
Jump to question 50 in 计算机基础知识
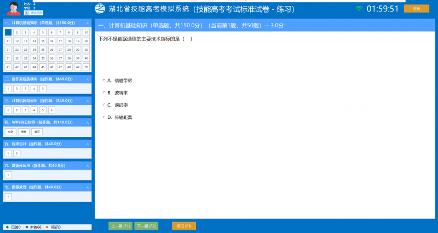click(x=87, y=67)
